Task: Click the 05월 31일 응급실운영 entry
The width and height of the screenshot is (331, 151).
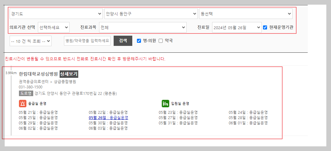Action: [x=178, y=123]
